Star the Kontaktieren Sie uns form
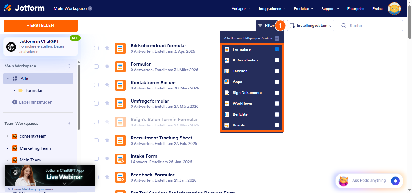 pos(107,85)
